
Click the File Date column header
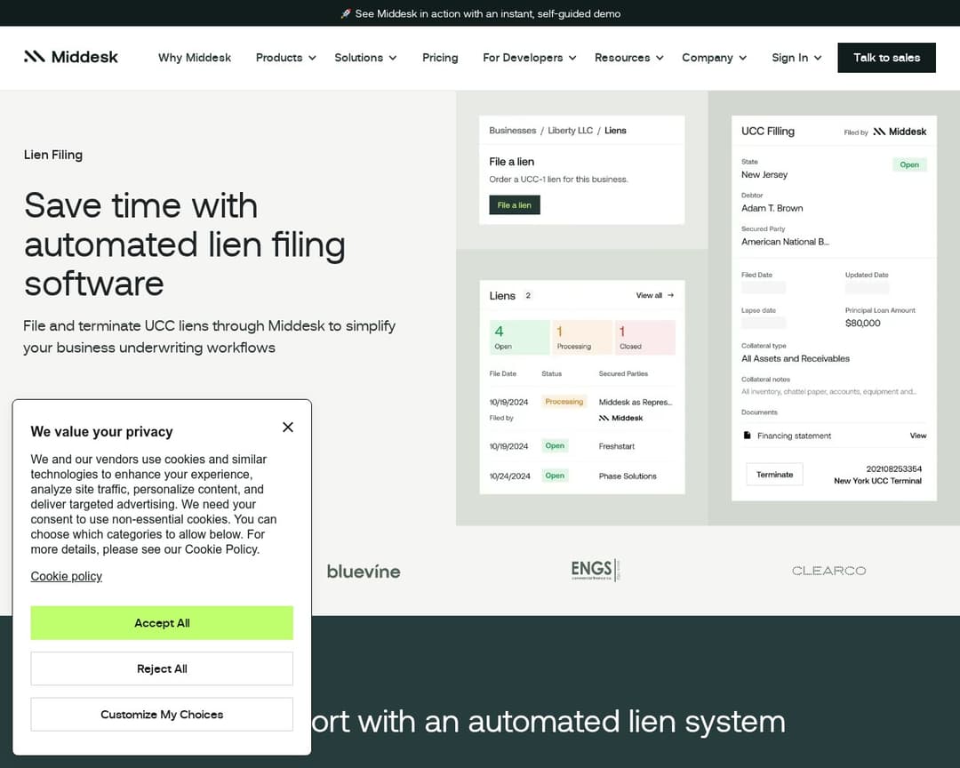(502, 373)
